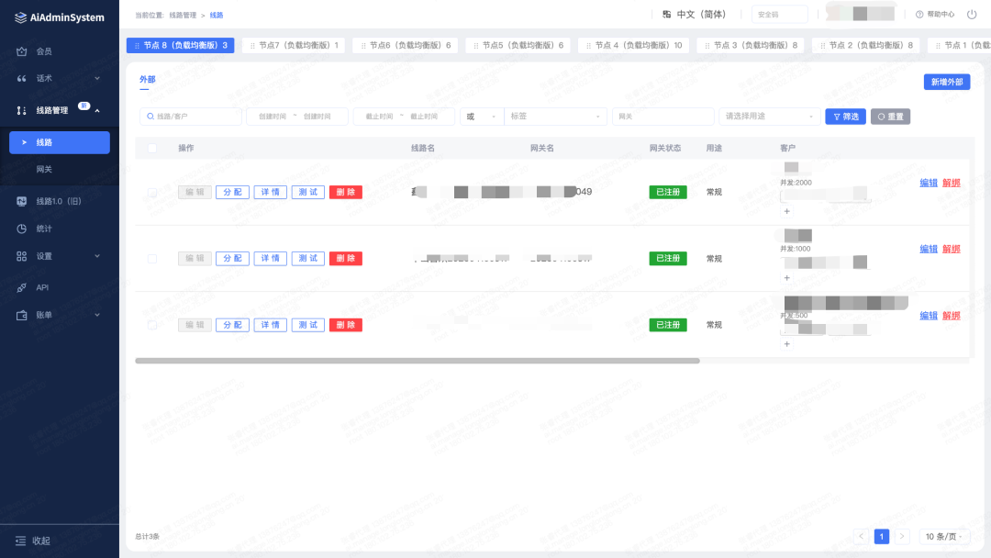Screen dimensions: 991x558
Task: Click the power logout icon at top right
Action: [x=972, y=14]
